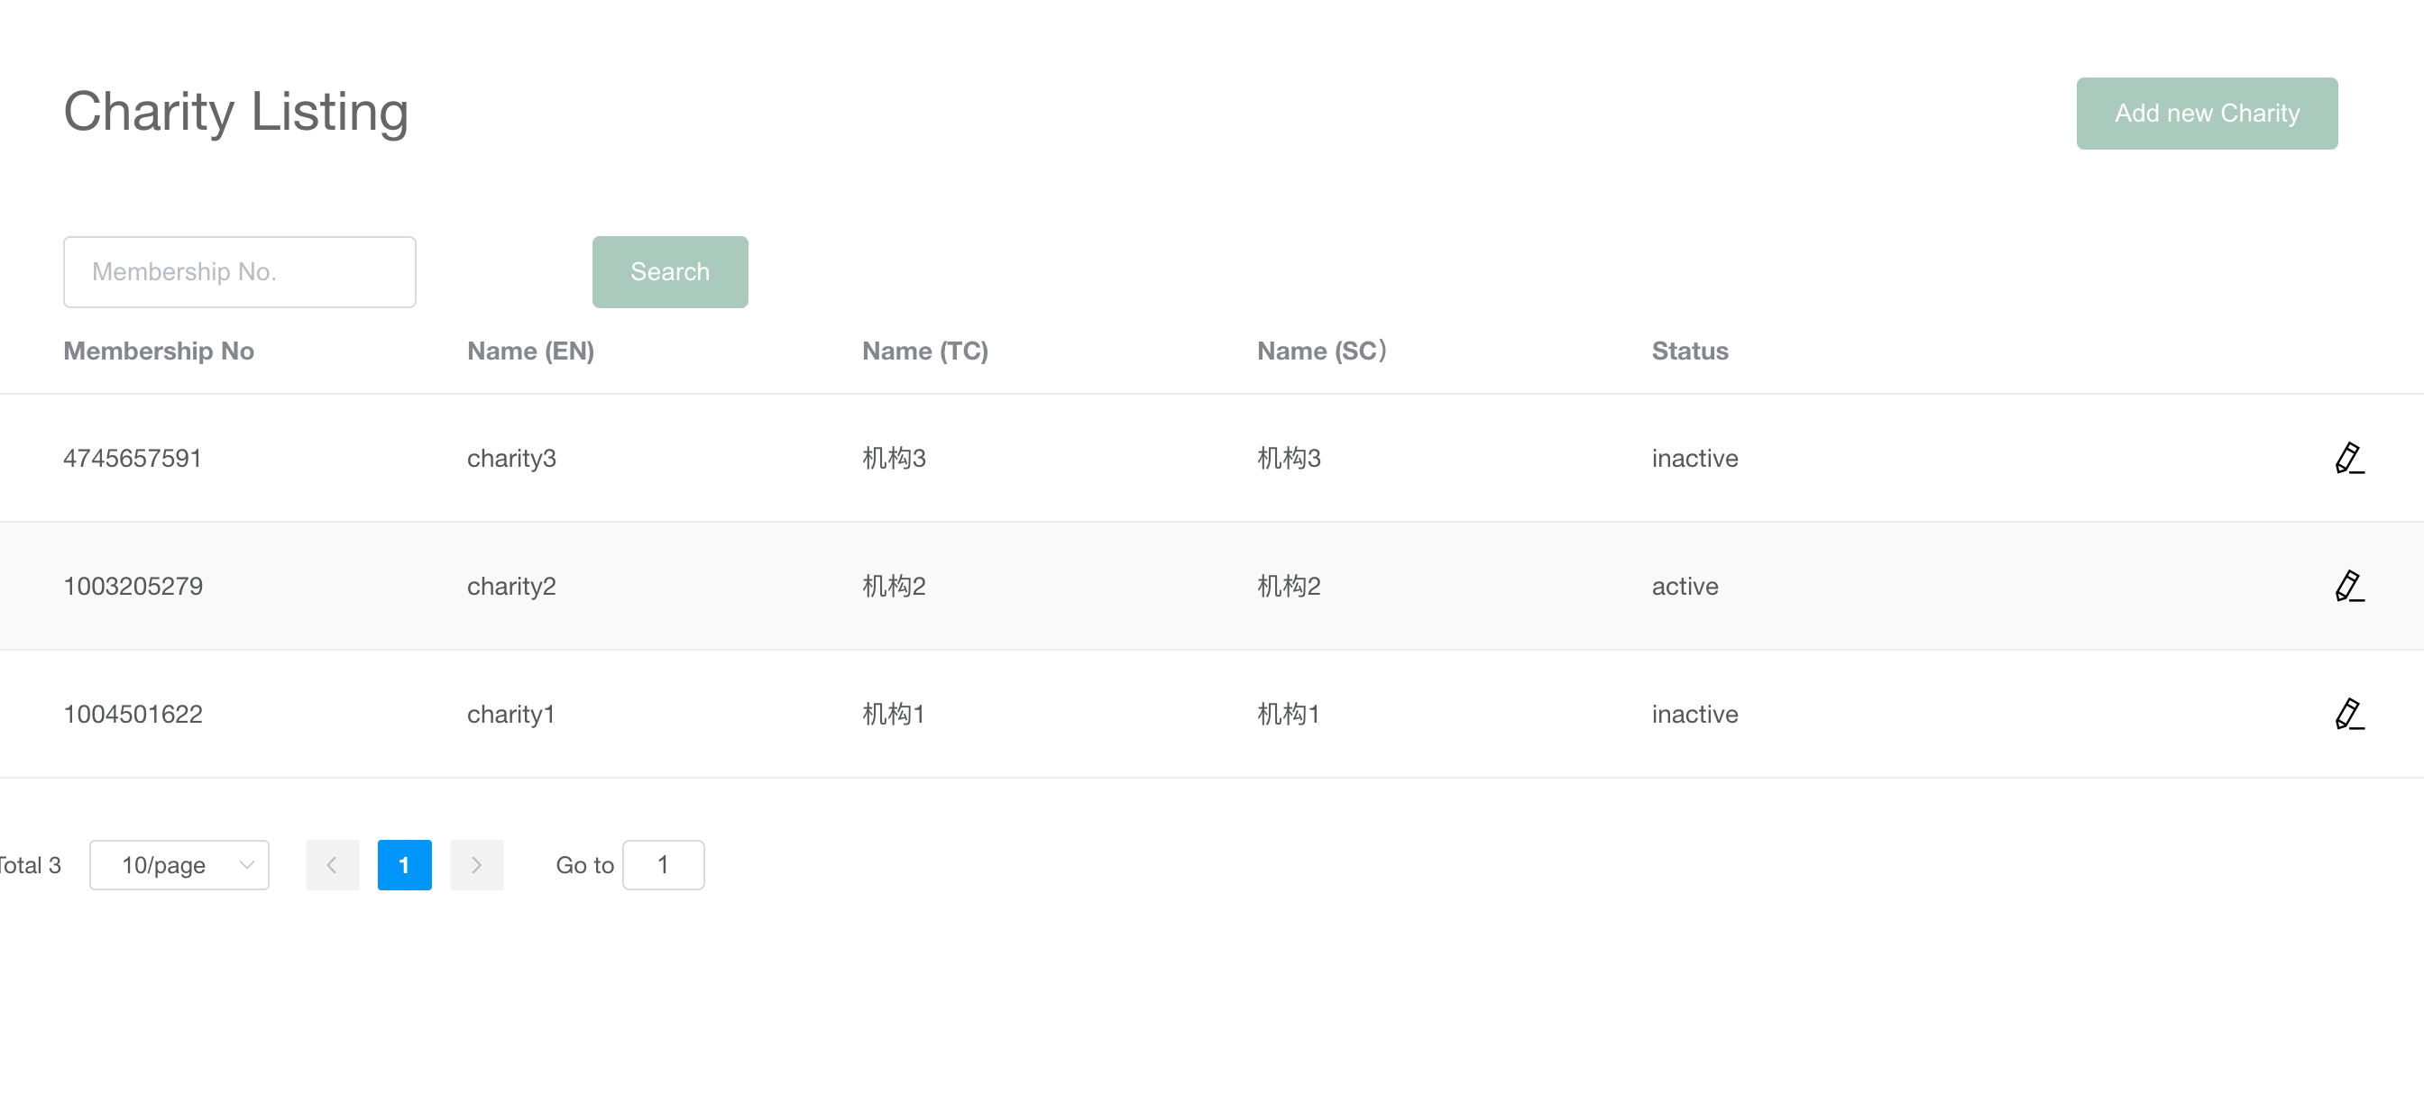
Task: Select membership number 1003205279 cell
Action: (x=133, y=586)
